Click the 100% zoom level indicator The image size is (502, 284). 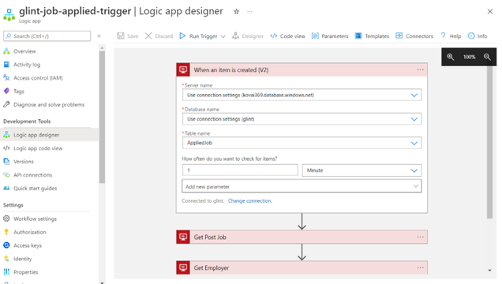469,57
